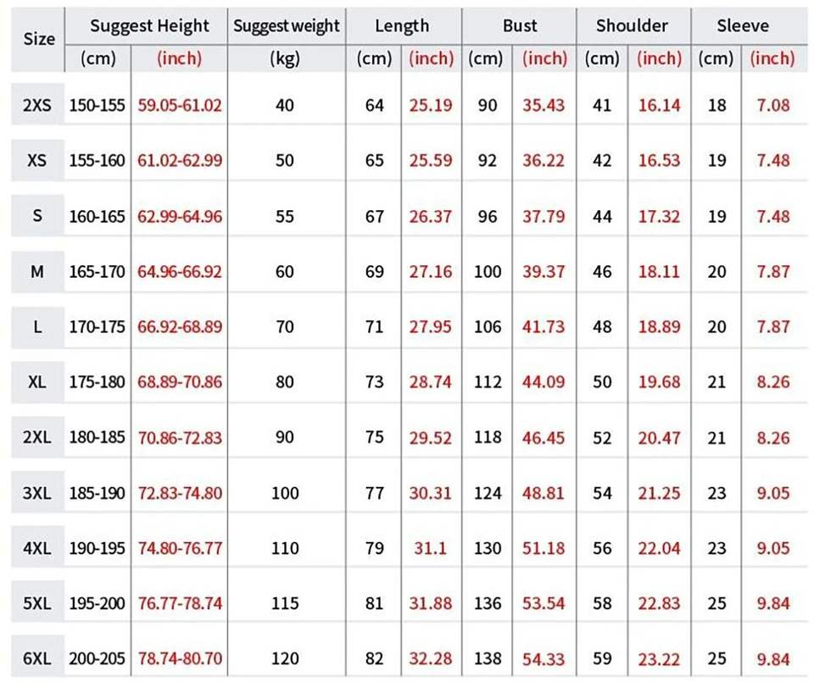This screenshot has height=687, width=814.
Task: Click the 115 kg weight cell
Action: click(286, 603)
